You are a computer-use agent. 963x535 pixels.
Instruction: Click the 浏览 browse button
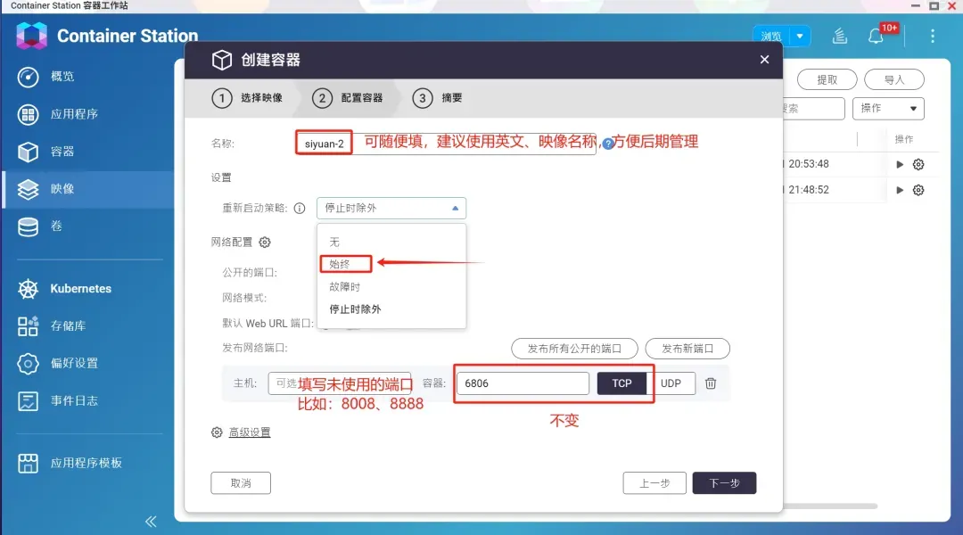coord(770,37)
